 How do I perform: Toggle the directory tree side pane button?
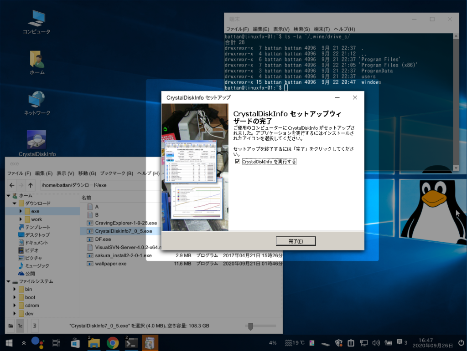(x=20, y=326)
